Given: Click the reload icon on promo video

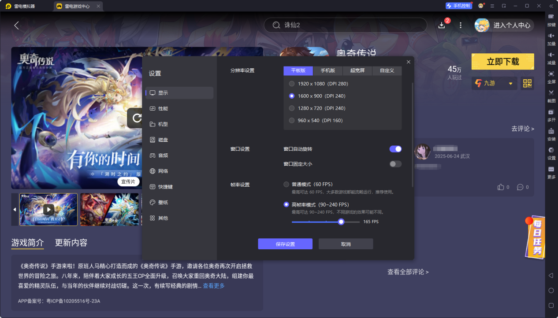Looking at the screenshot, I should pyautogui.click(x=137, y=118).
